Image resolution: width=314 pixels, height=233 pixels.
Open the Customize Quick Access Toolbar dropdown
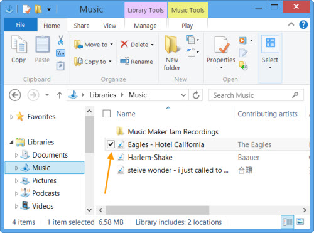pos(49,9)
